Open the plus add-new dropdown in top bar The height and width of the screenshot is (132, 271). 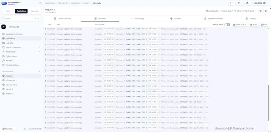(x=231, y=3)
